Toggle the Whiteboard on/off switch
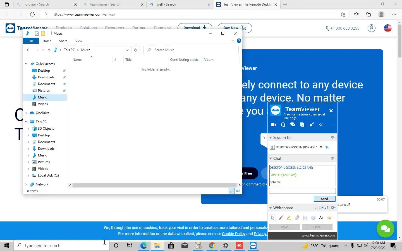The width and height of the screenshot is (402, 251). 321,207
